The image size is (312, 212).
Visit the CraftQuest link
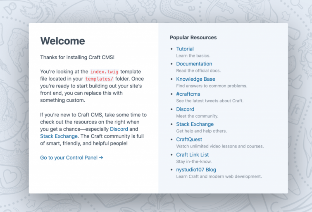pos(189,140)
